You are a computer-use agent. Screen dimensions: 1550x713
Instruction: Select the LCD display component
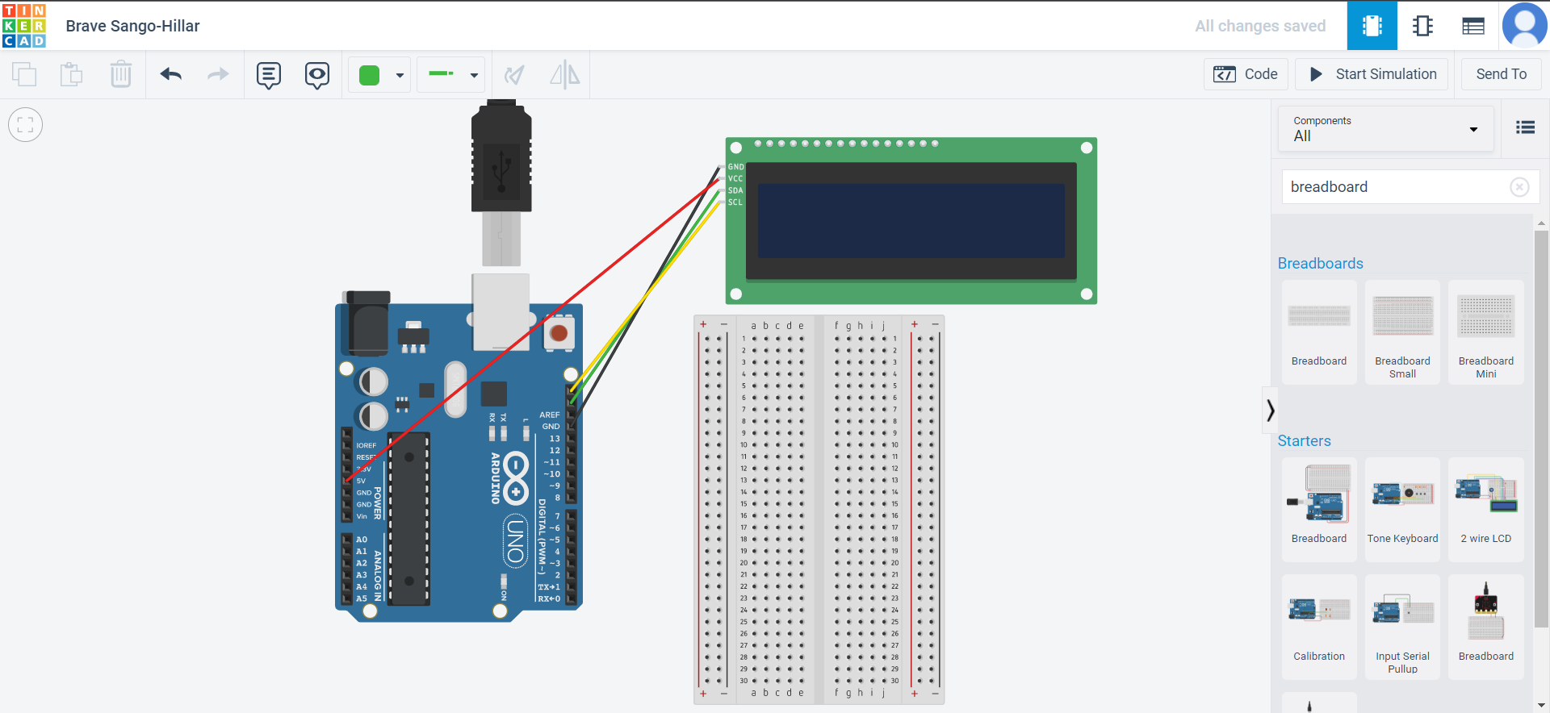pos(911,221)
